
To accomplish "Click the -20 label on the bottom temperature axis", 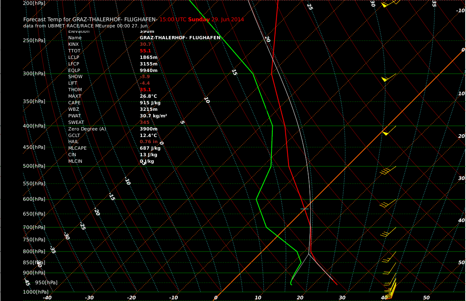I will [131, 298].
